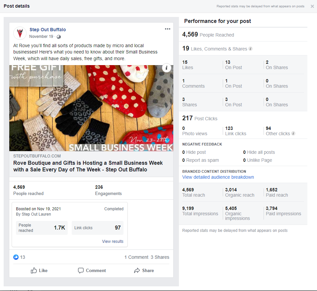Click the public globe audience icon
317x291 pixels.
pos(59,37)
